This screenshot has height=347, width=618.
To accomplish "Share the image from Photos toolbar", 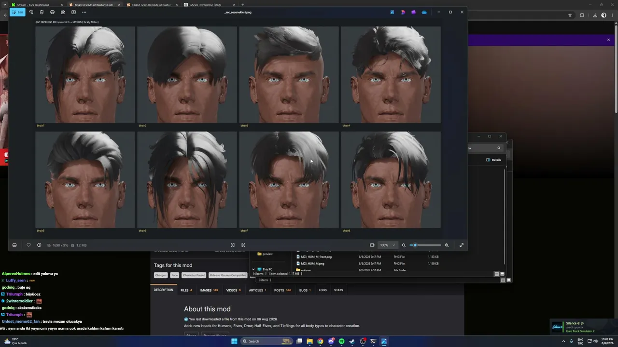I will [63, 12].
